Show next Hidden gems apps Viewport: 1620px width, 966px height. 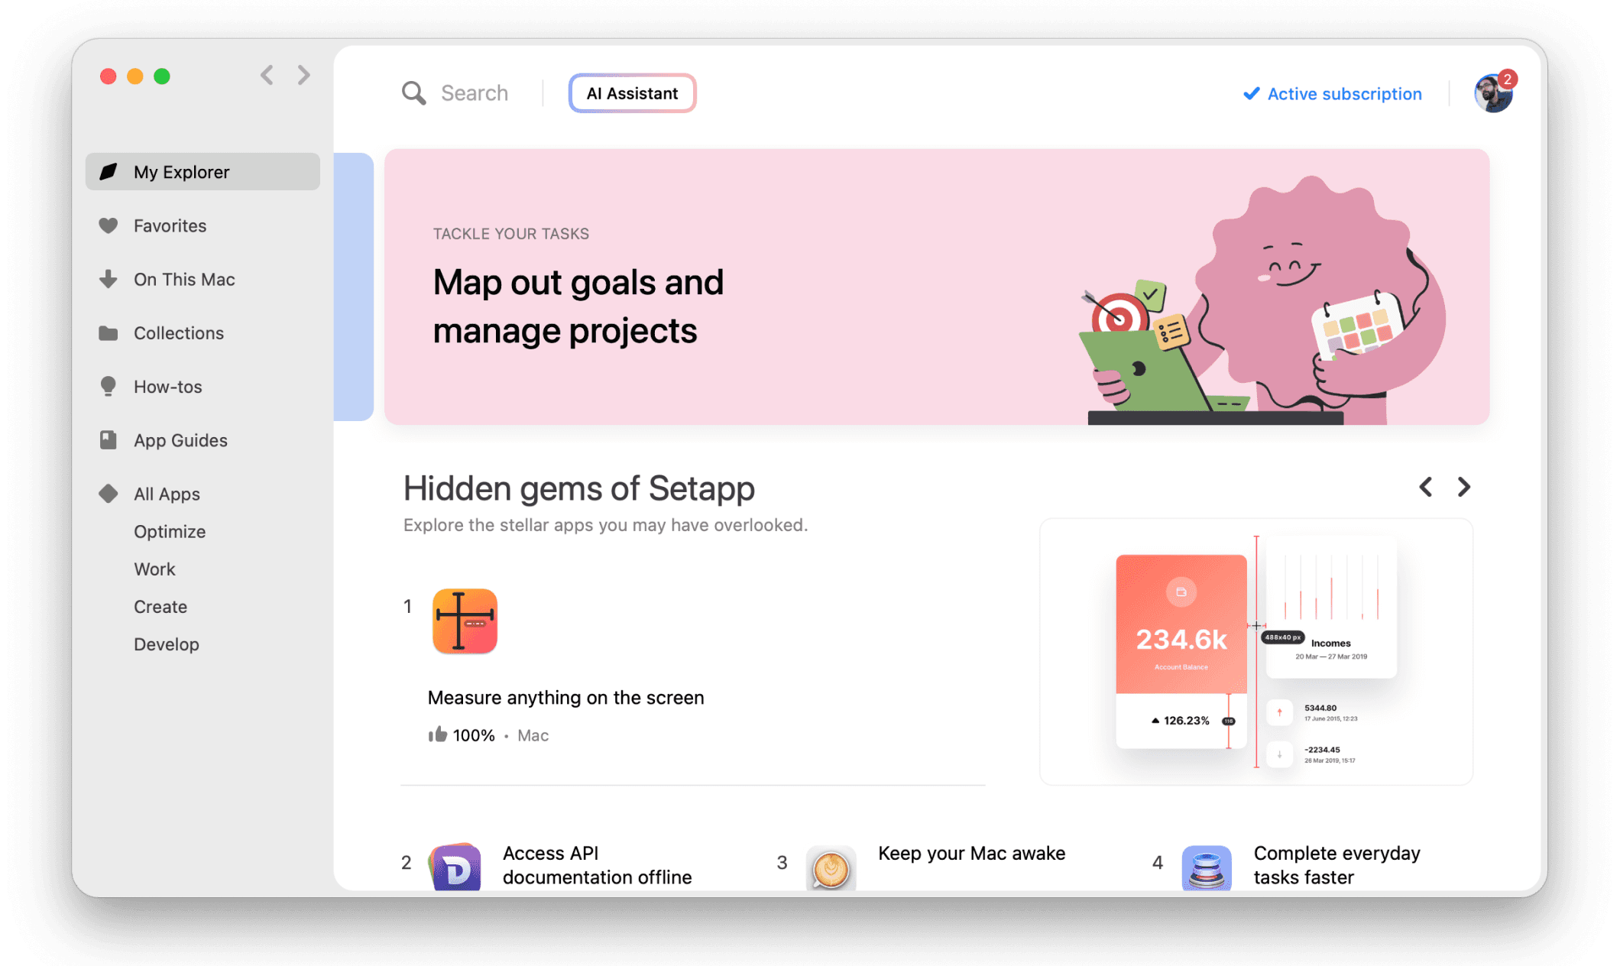click(1463, 487)
